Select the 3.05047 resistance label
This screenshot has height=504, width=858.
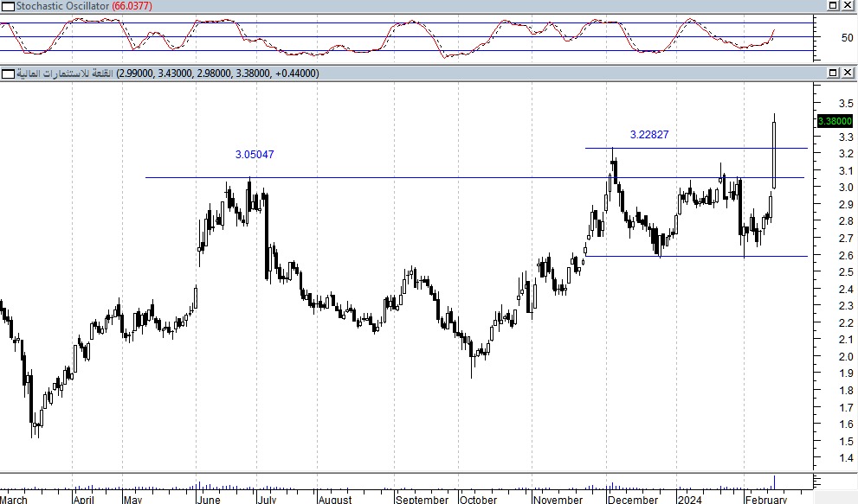(255, 155)
